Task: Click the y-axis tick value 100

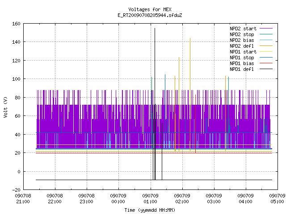Action: point(16,79)
